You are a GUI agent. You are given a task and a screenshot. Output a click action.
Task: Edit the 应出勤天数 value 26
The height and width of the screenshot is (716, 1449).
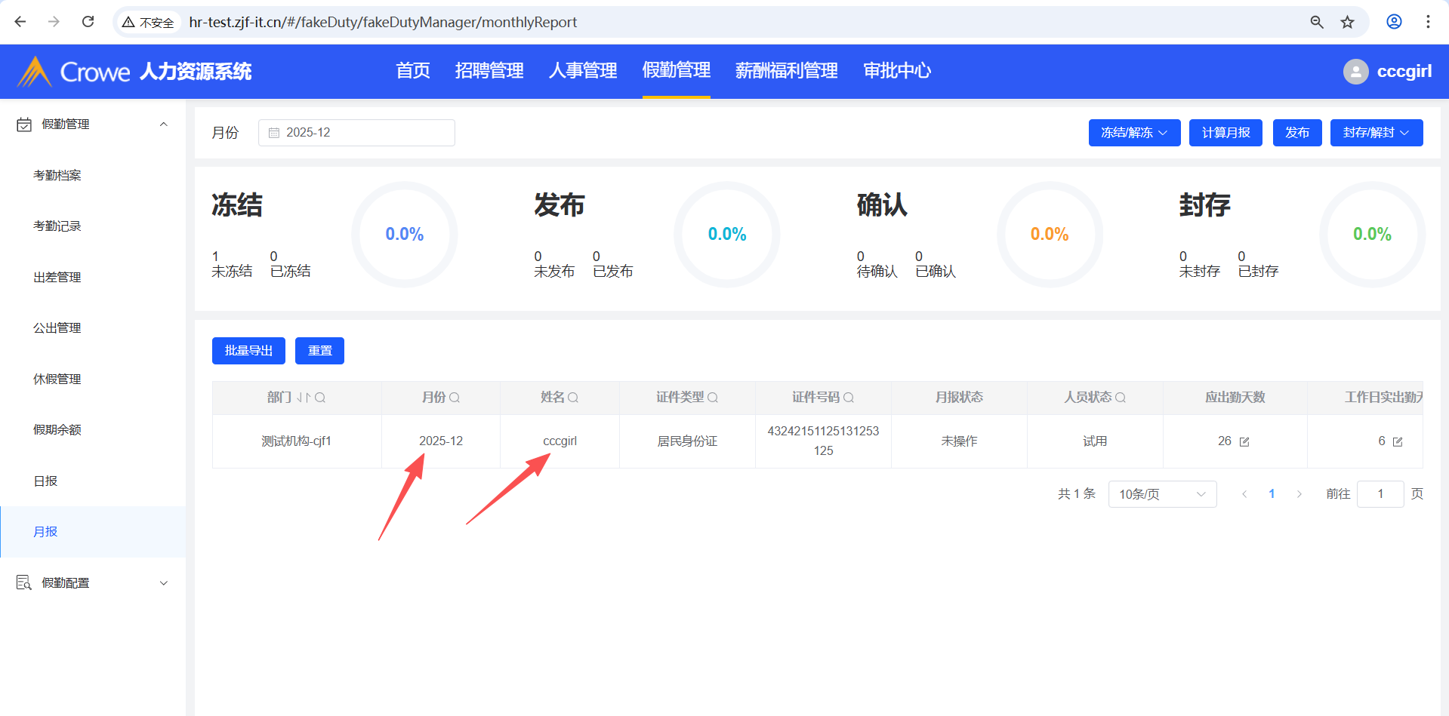[1244, 441]
